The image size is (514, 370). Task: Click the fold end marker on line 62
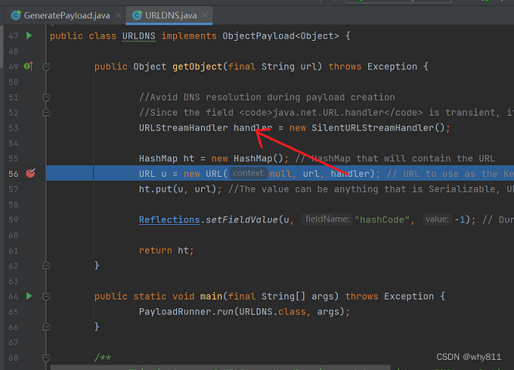coord(46,266)
